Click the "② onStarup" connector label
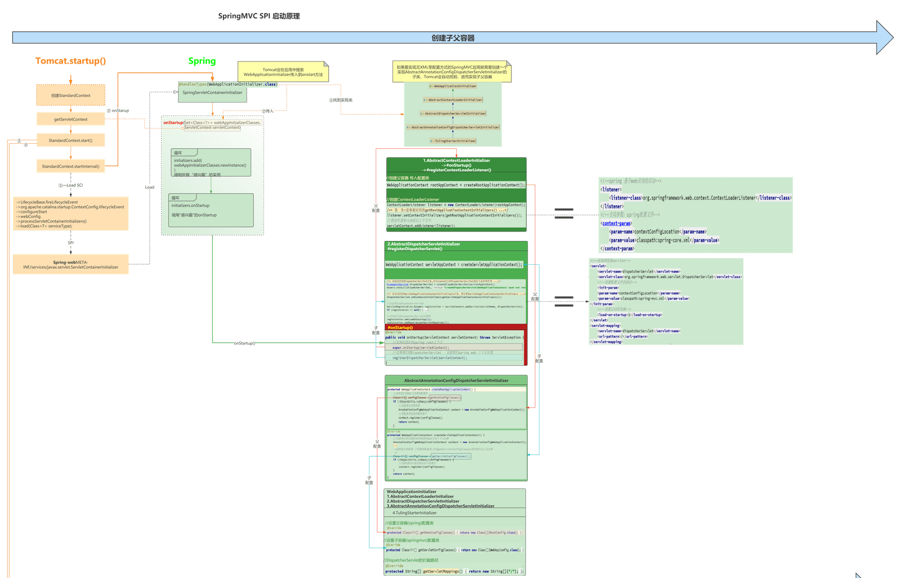This screenshot has height=578, width=901. point(118,110)
